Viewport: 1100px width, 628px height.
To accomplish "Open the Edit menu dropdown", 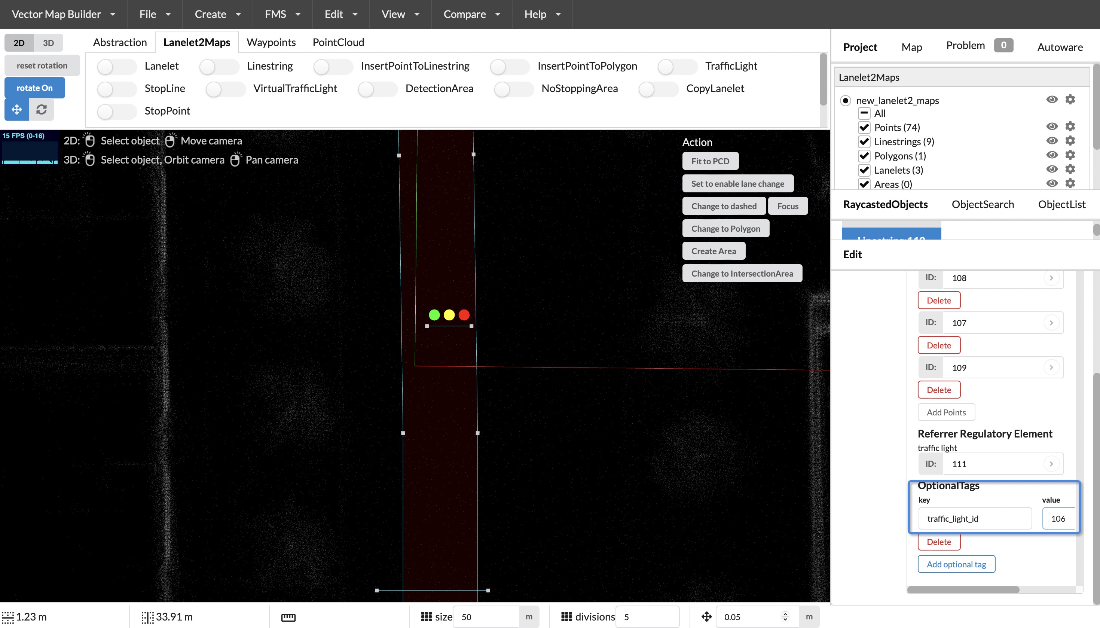I will point(340,14).
